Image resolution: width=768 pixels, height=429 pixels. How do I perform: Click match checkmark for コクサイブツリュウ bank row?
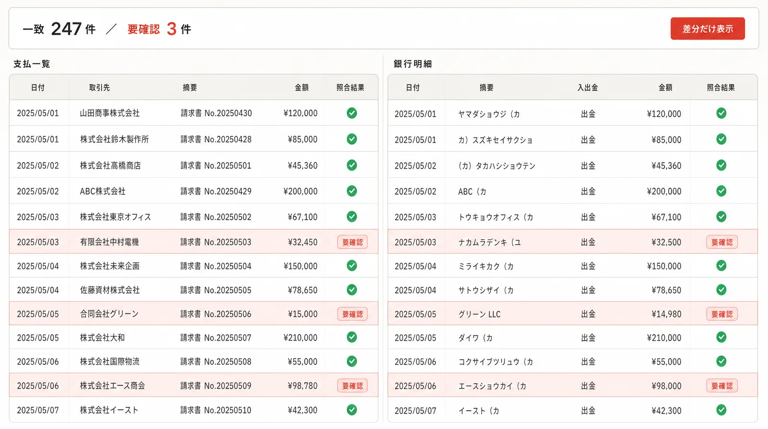[721, 361]
